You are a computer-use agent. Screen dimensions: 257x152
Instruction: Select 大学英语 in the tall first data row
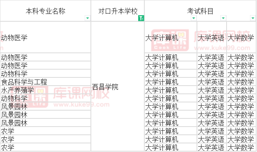212,37
